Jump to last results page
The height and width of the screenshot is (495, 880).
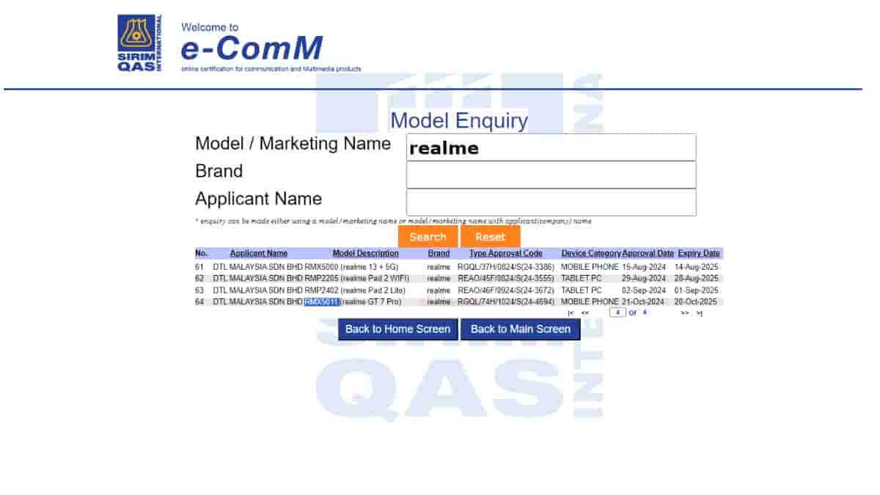(x=699, y=313)
